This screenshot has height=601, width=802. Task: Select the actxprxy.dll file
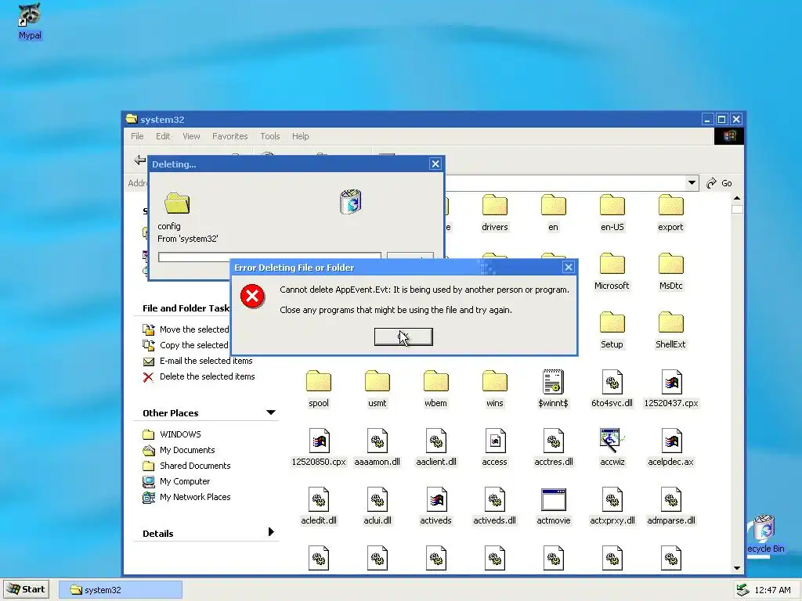click(x=612, y=507)
